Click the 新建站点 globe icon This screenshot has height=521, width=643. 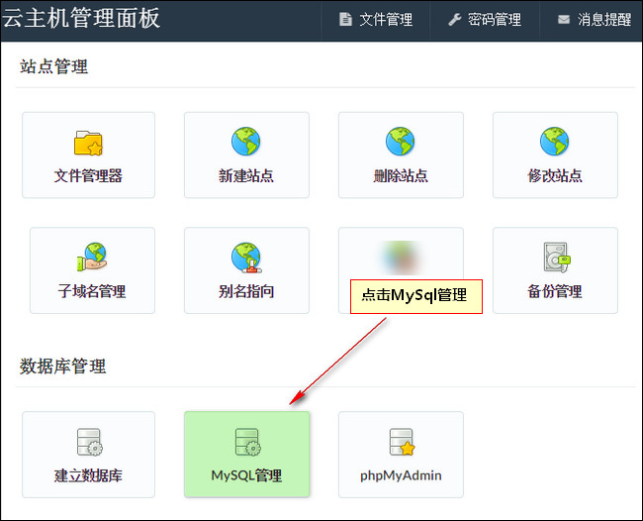(x=246, y=143)
